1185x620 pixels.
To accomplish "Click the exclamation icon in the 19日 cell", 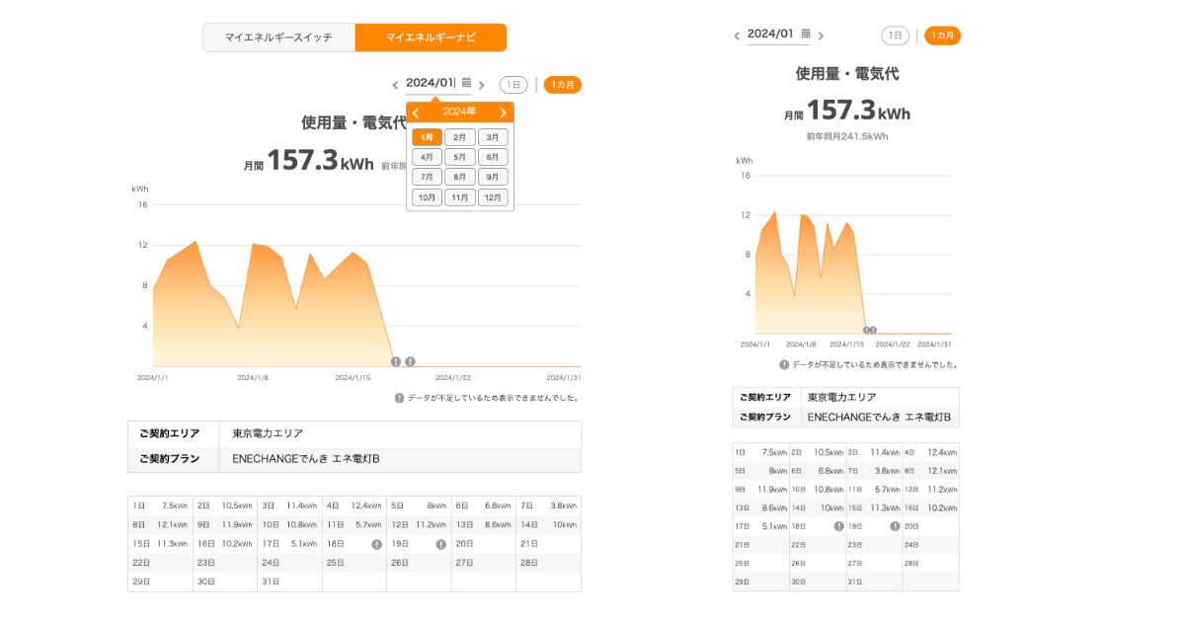I will click(440, 543).
